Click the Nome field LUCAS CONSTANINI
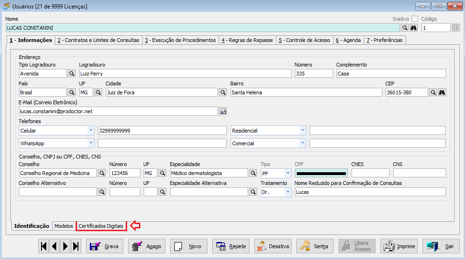 pyautogui.click(x=203, y=28)
